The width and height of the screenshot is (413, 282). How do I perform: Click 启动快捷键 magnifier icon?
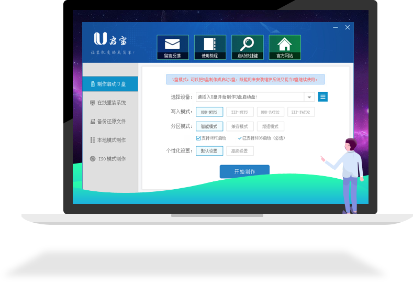point(247,44)
